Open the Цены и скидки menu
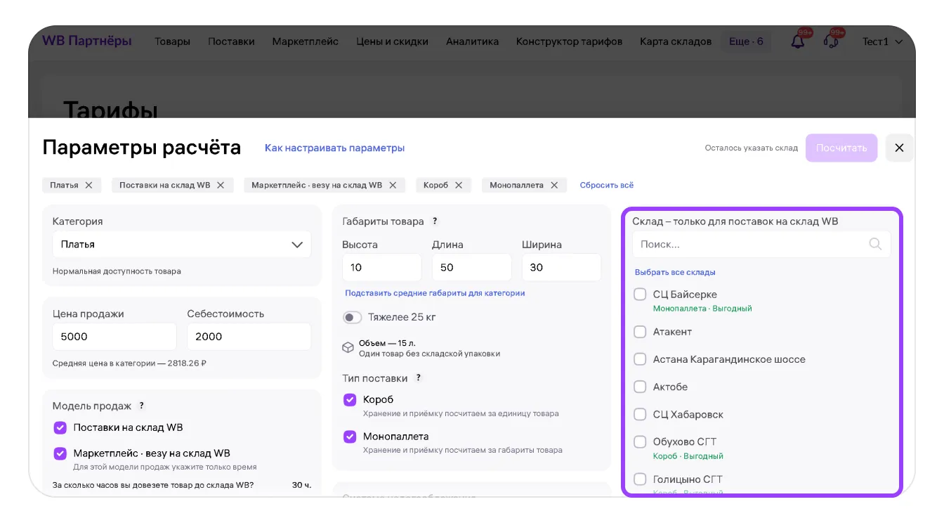Image resolution: width=944 pixels, height=523 pixels. [x=392, y=41]
